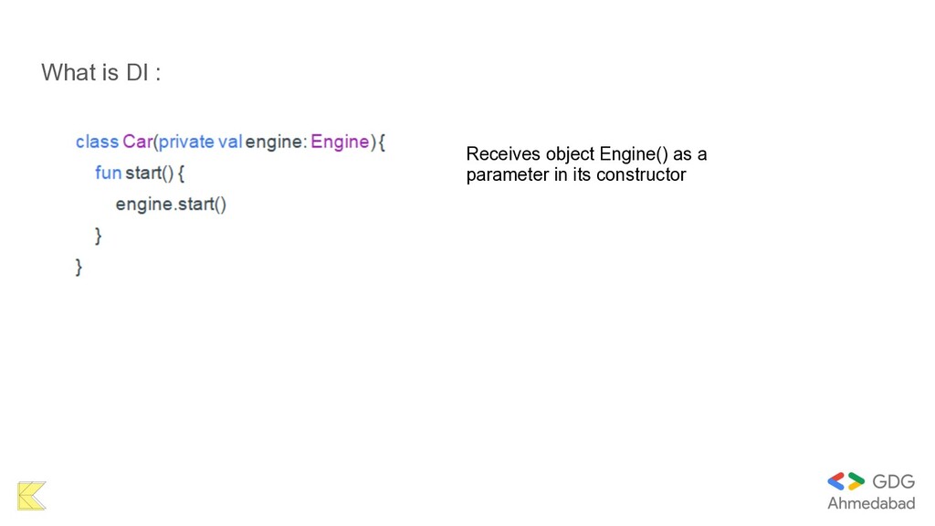Select the purple 'Engine' type name

(340, 142)
